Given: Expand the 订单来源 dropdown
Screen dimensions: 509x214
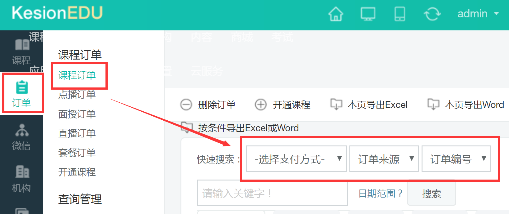Looking at the screenshot, I should click(384, 159).
